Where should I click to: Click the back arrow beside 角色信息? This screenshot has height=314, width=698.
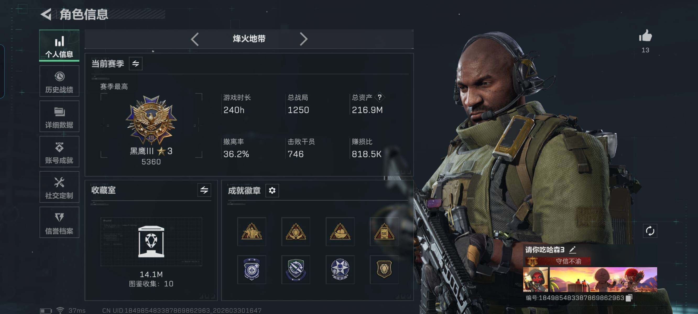(46, 14)
